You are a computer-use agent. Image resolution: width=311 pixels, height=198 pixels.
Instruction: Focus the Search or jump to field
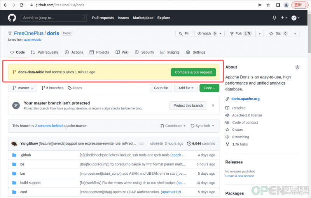click(54, 18)
